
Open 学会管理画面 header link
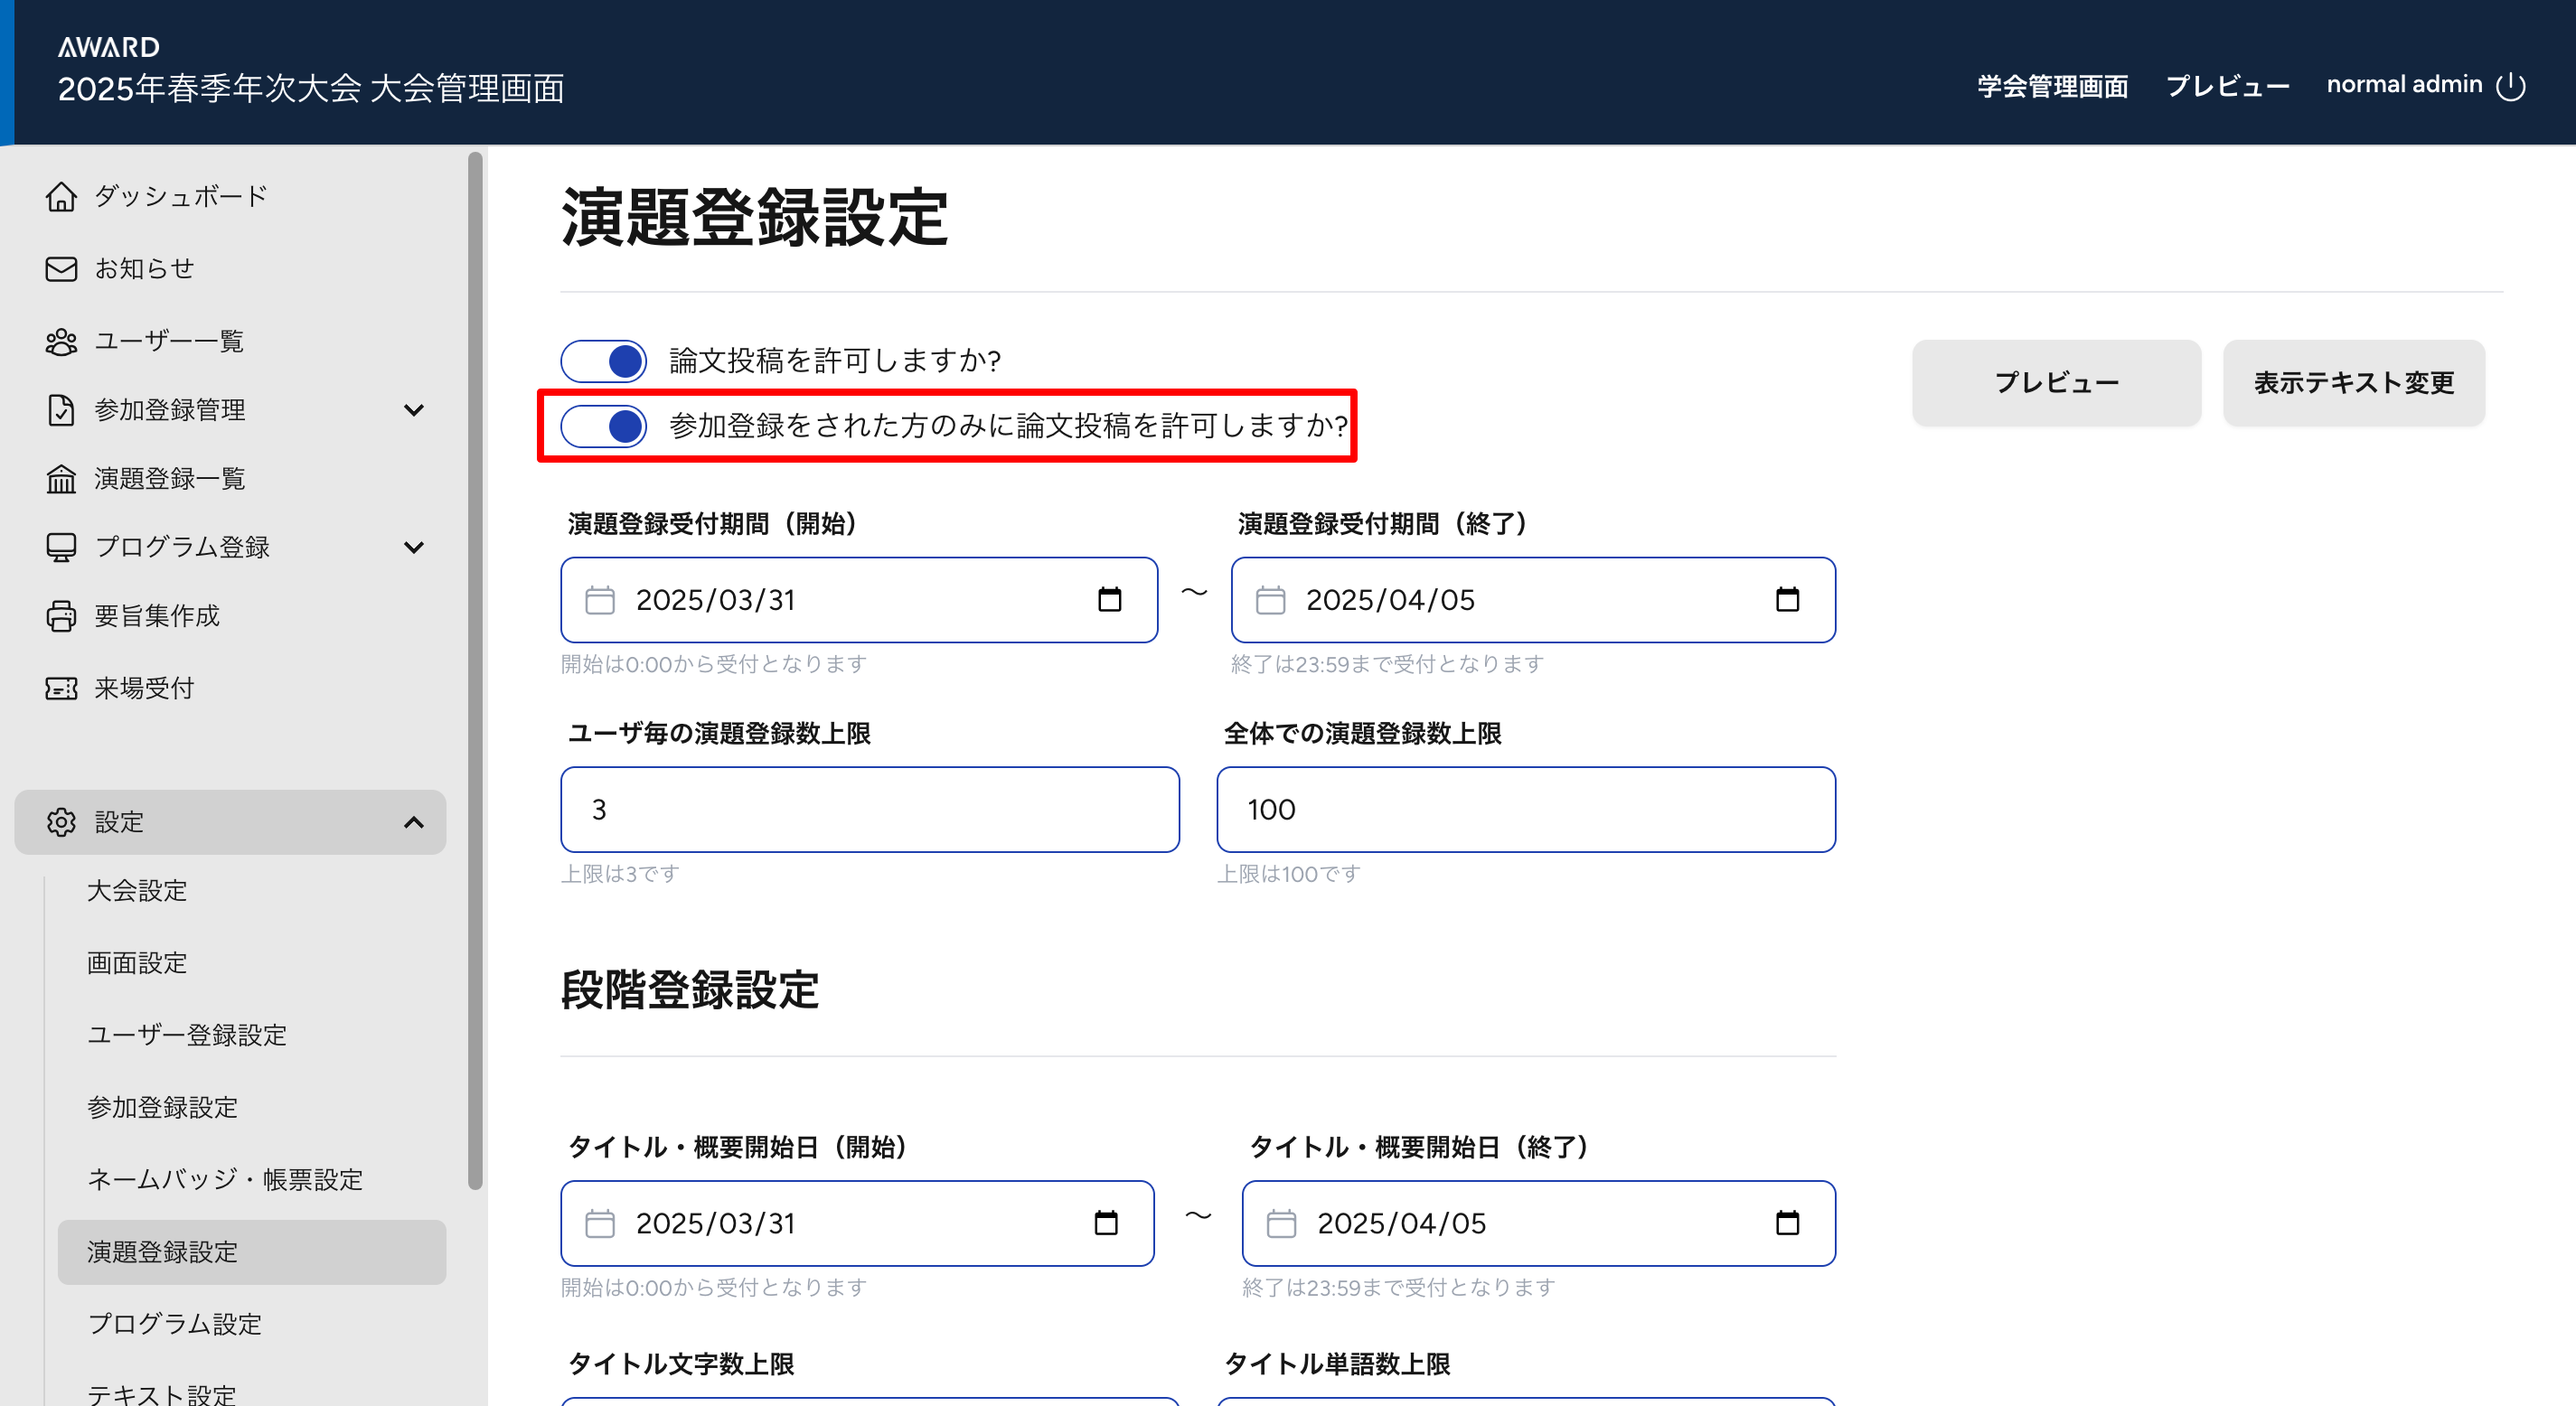pos(2052,86)
